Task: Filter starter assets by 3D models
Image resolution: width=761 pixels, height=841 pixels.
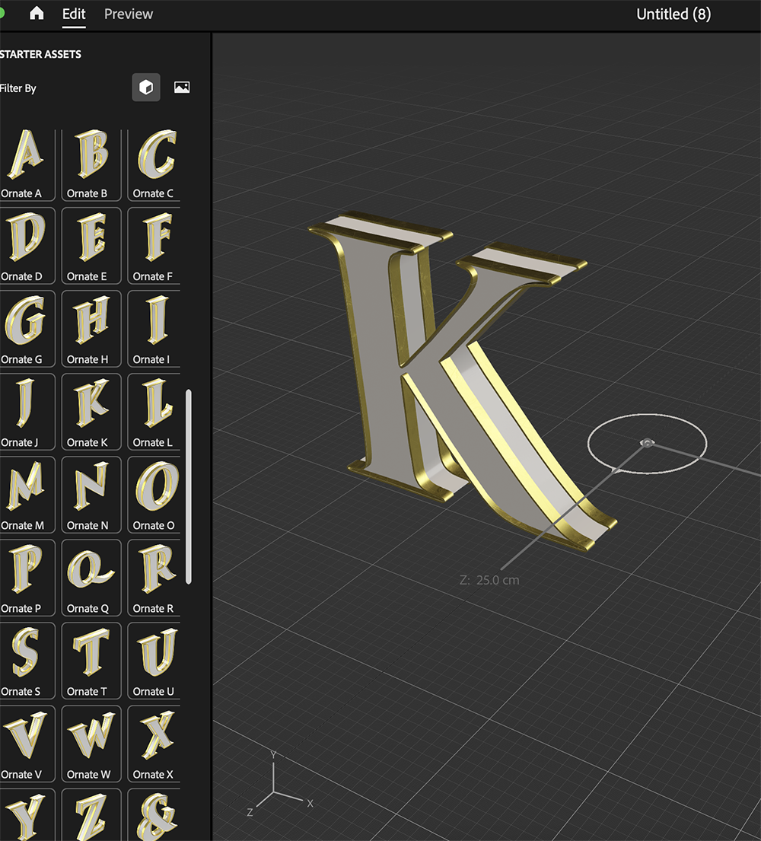Action: tap(145, 87)
